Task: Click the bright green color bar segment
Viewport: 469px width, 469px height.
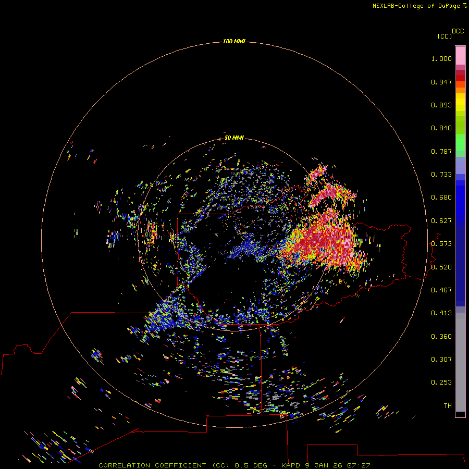Action: [460, 142]
